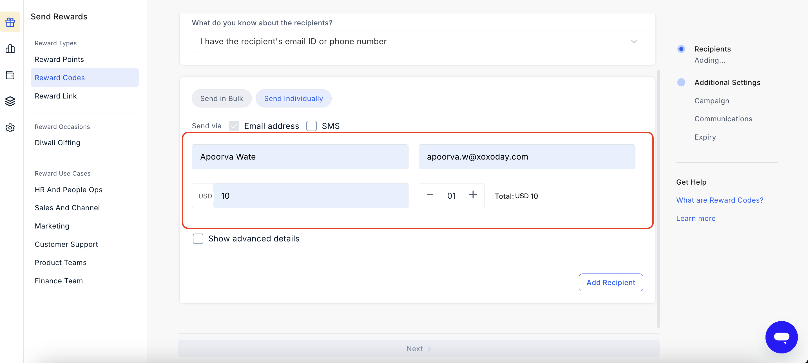The height and width of the screenshot is (363, 808).
Task: Check Show advanced details
Action: [198, 239]
